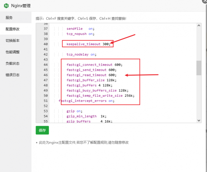Click fastcgi_temp_file_write_size 256k line
207x172 pixels.
point(100,96)
